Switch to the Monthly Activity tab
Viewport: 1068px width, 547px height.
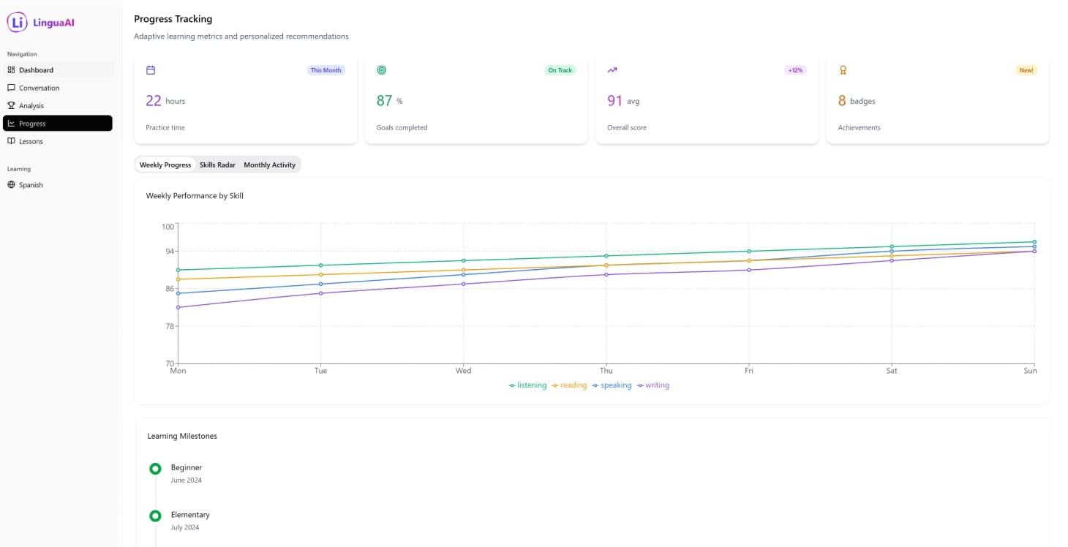[x=269, y=165]
